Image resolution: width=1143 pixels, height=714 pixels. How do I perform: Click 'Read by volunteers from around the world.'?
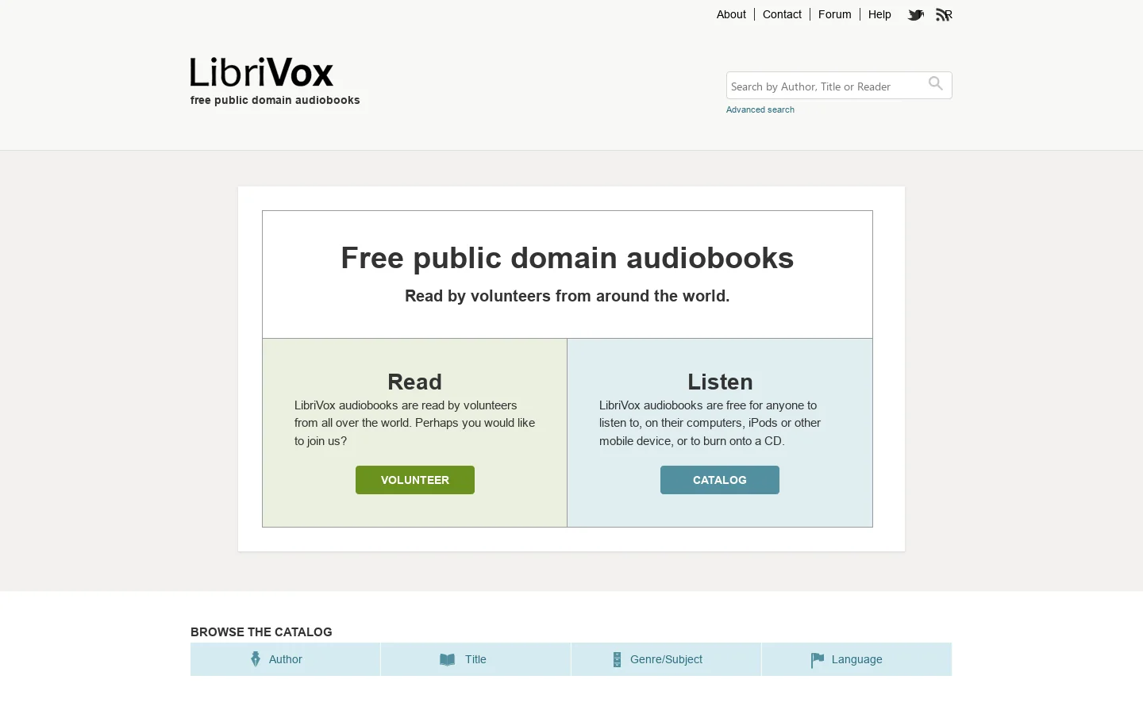(x=568, y=296)
